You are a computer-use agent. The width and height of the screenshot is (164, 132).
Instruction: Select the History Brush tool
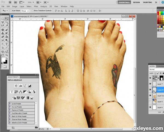coord(7,33)
